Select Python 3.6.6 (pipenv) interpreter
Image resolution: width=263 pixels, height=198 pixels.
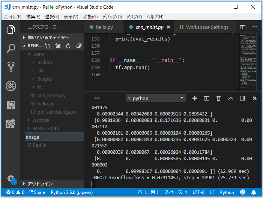coord(72,192)
